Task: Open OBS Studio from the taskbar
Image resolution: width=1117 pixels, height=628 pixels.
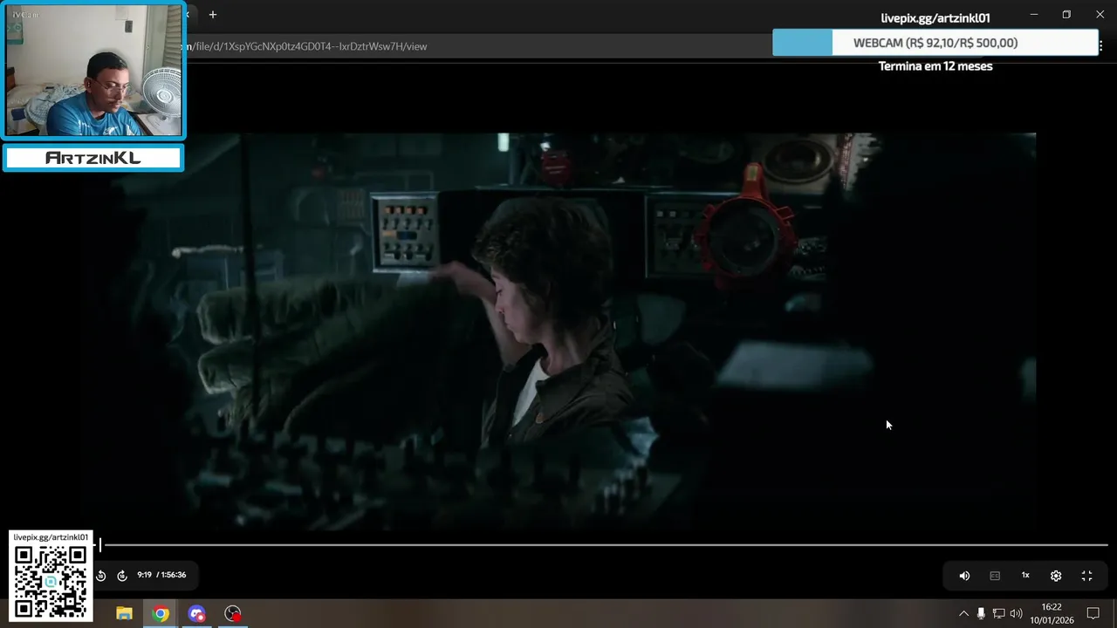Action: click(x=233, y=613)
